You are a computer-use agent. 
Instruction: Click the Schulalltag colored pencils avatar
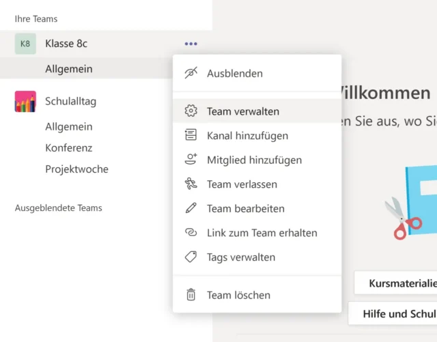(25, 102)
